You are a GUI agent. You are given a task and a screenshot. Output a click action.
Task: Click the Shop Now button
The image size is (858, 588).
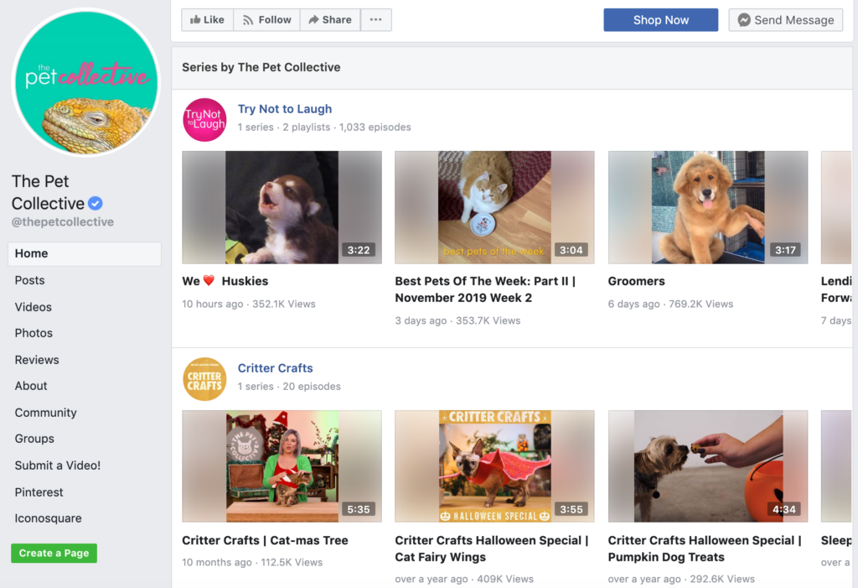[660, 19]
